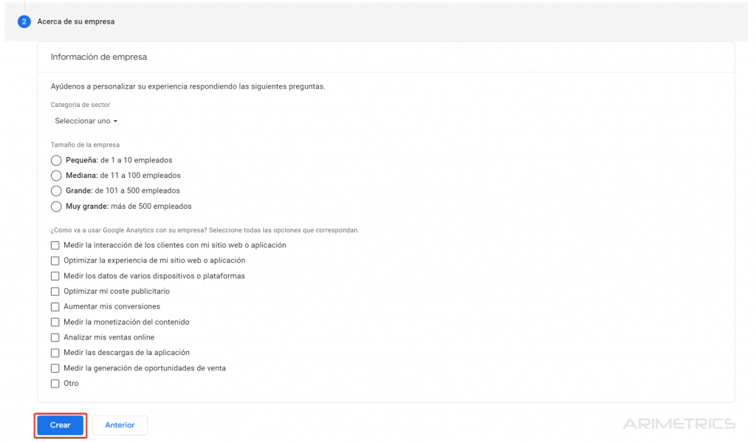This screenshot has width=756, height=442.
Task: Tick 'Medir la monetización del contenido'
Action: [x=55, y=322]
